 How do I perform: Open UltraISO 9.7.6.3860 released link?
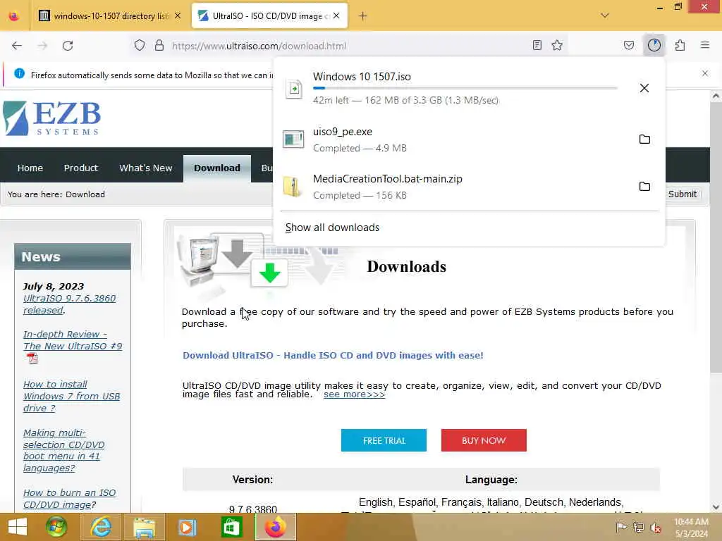[69, 304]
